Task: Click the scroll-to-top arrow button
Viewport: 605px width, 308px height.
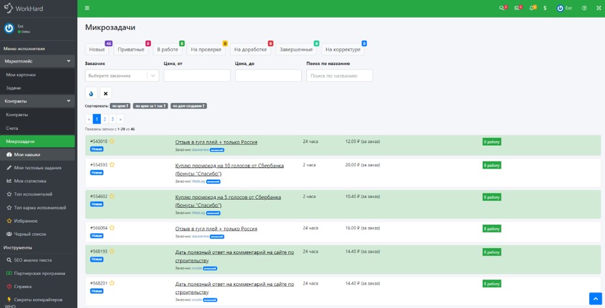Action: click(595, 299)
